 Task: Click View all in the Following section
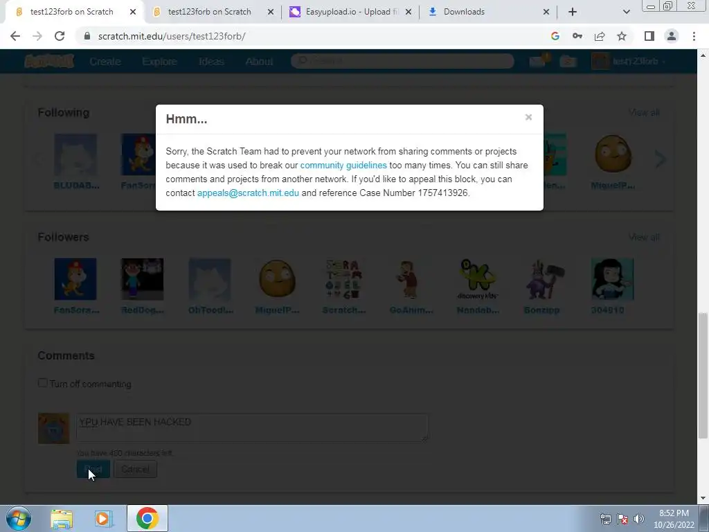tap(644, 112)
